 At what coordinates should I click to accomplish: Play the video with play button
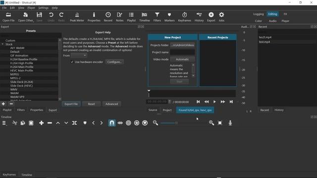coord(214,102)
